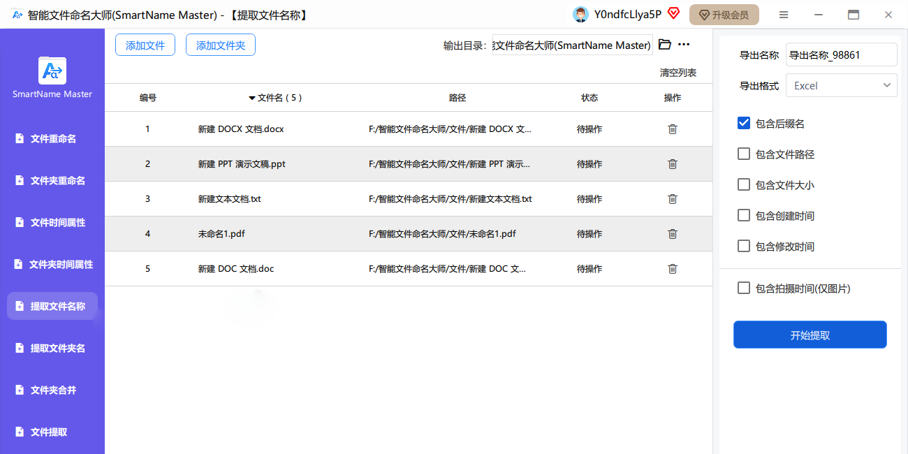Click the 导出名称 text field

[841, 55]
